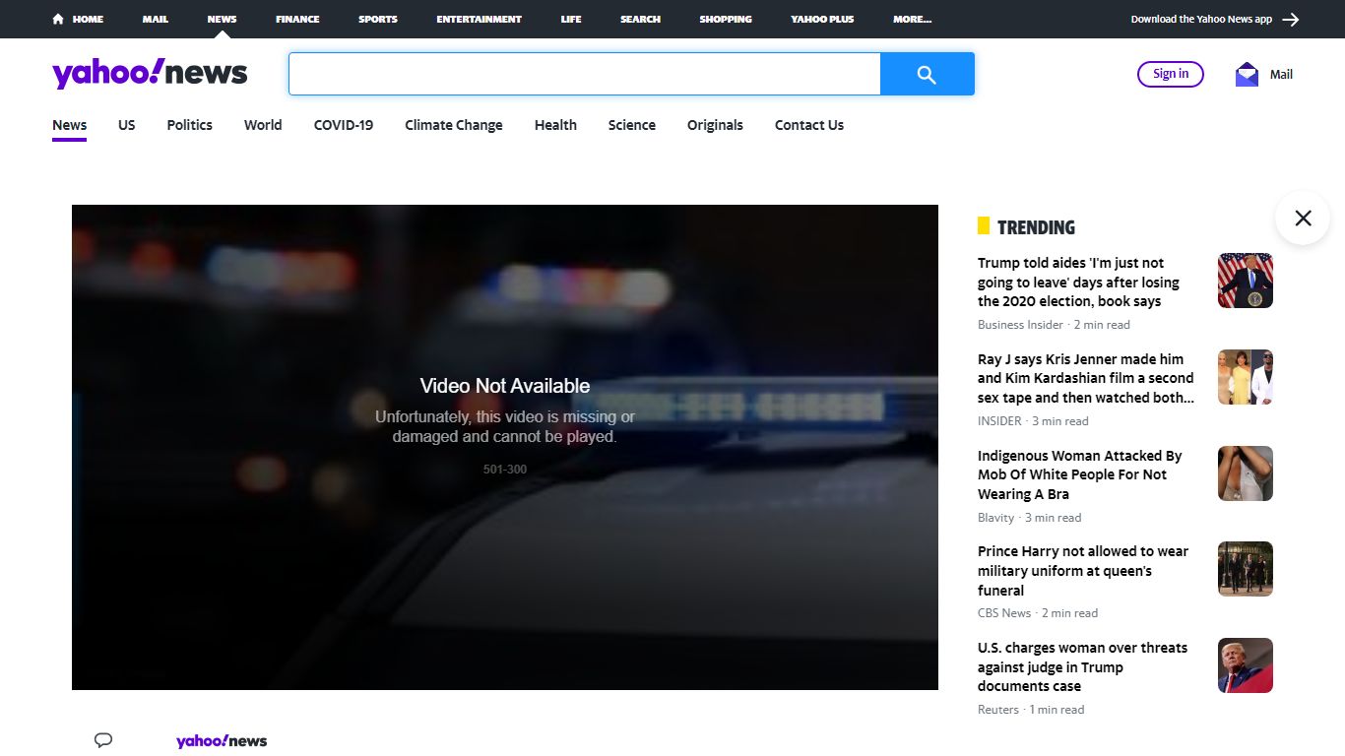The width and height of the screenshot is (1345, 756).
Task: Open the Originals tab
Action: click(715, 125)
